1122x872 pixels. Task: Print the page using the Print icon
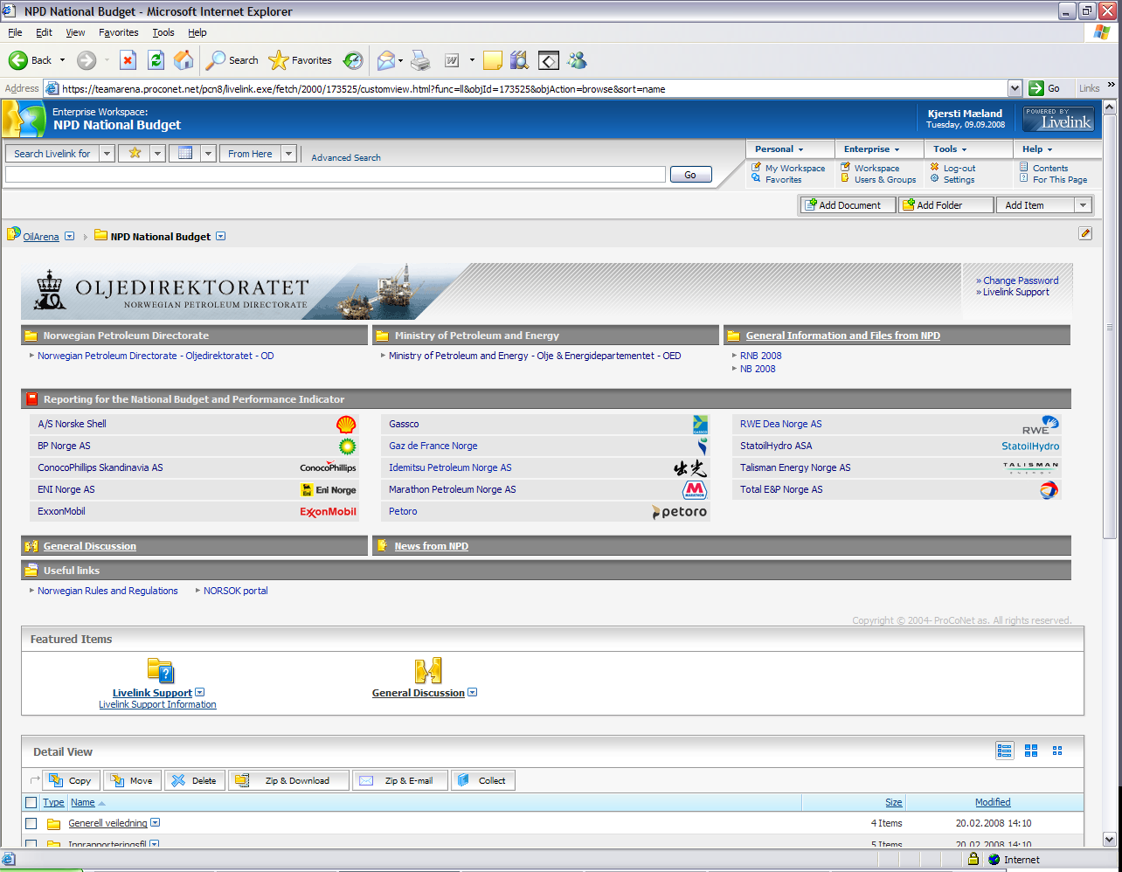(x=421, y=60)
